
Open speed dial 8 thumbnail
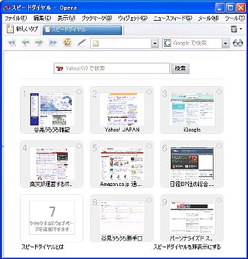tap(122, 218)
